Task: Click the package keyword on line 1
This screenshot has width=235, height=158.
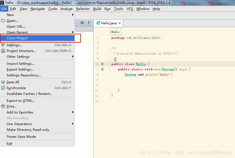Action: pos(118,38)
